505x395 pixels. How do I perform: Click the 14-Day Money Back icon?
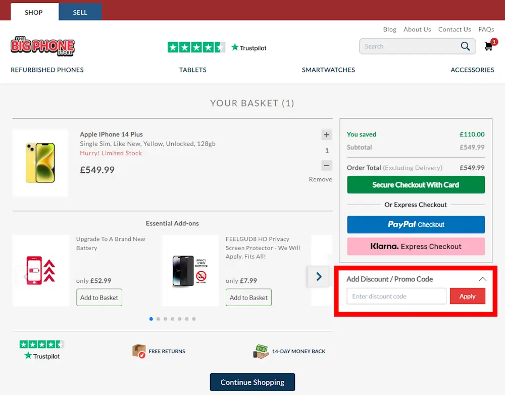pyautogui.click(x=261, y=351)
